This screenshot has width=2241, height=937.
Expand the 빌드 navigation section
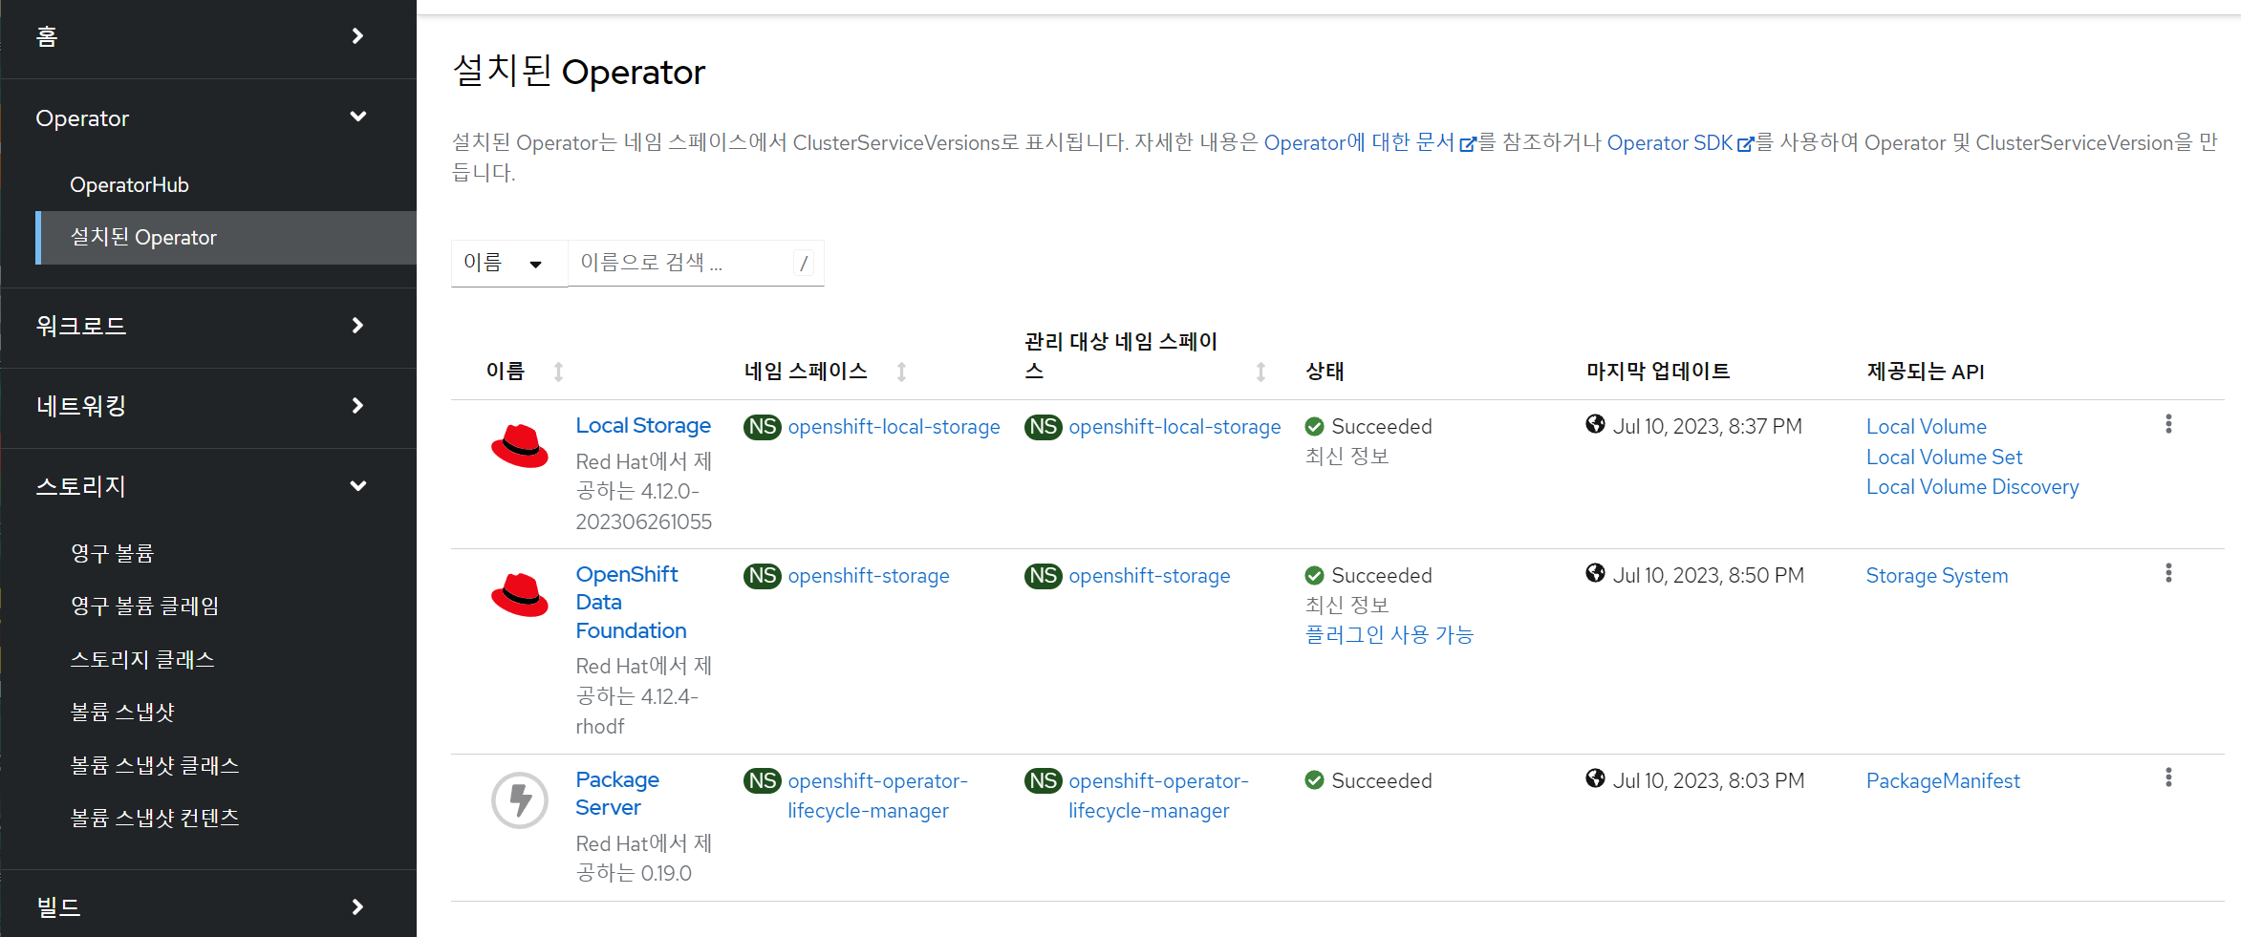point(208,905)
